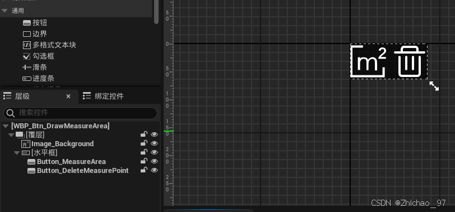Image resolution: width=455 pixels, height=212 pixels.
Task: Select [水平框] in the hierarchy
Action: [44, 153]
